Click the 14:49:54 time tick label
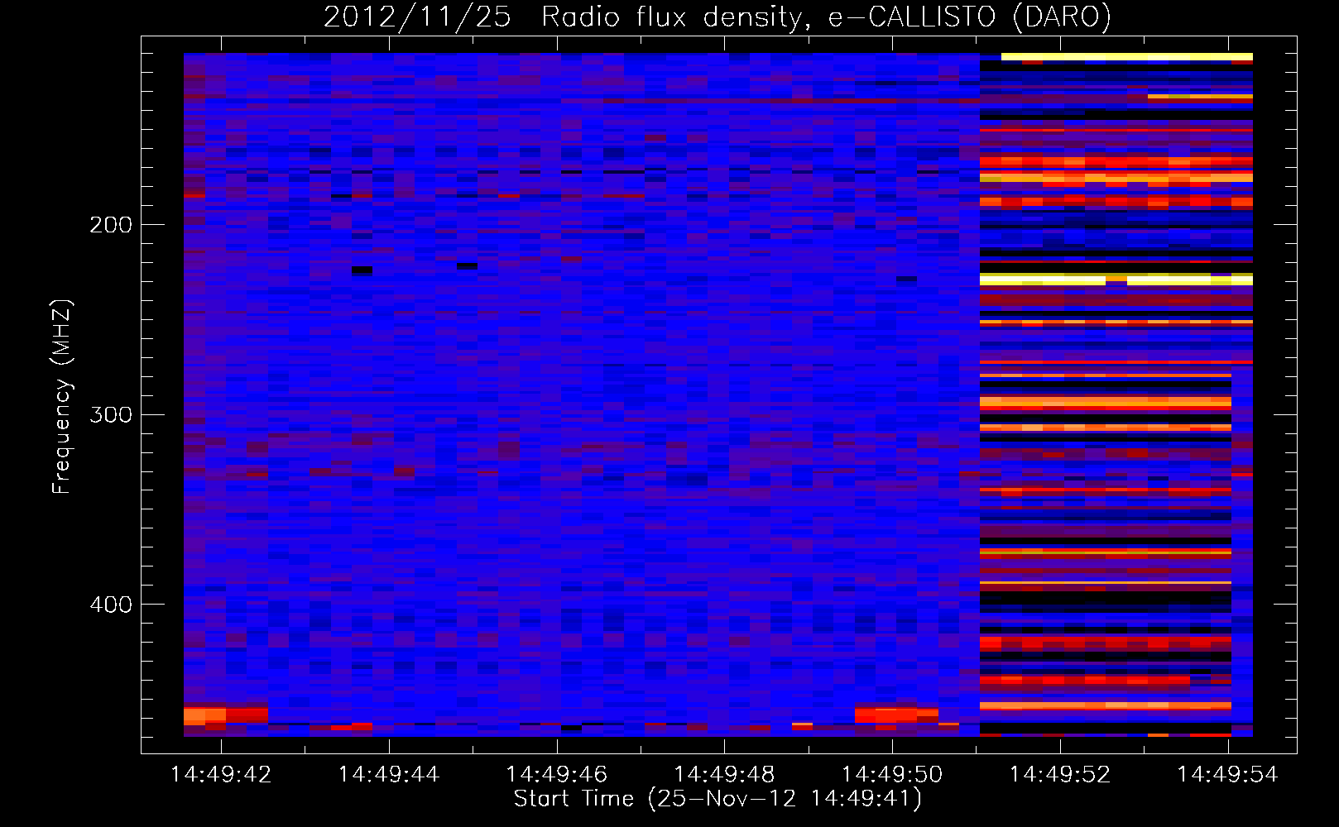 (x=1227, y=775)
